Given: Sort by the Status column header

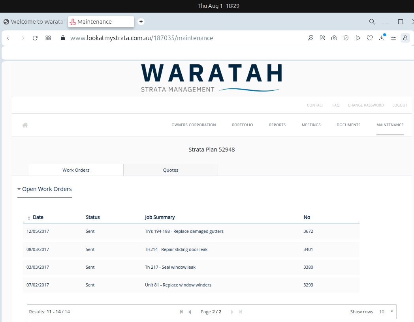Looking at the screenshot, I should [x=93, y=217].
